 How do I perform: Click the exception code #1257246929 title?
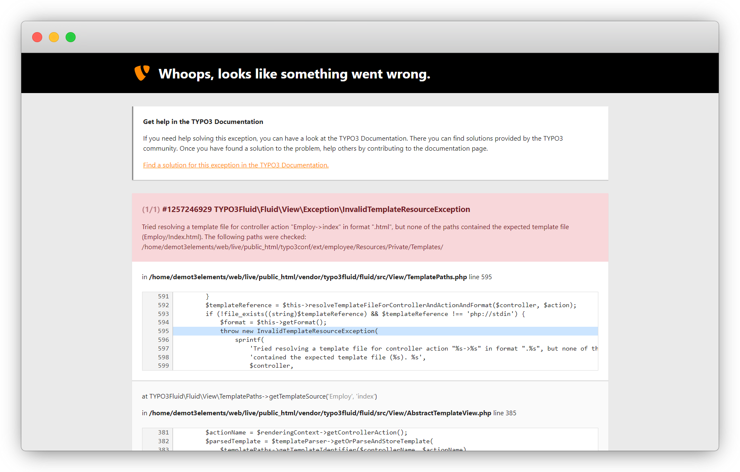(x=316, y=209)
